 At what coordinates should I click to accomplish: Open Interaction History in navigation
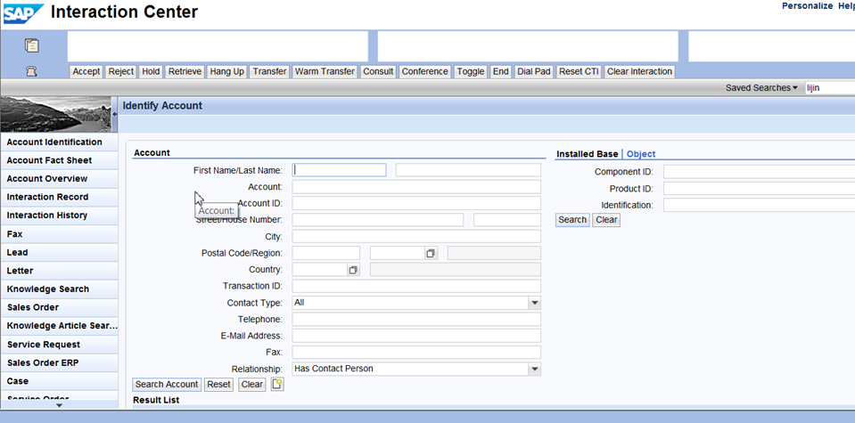47,216
